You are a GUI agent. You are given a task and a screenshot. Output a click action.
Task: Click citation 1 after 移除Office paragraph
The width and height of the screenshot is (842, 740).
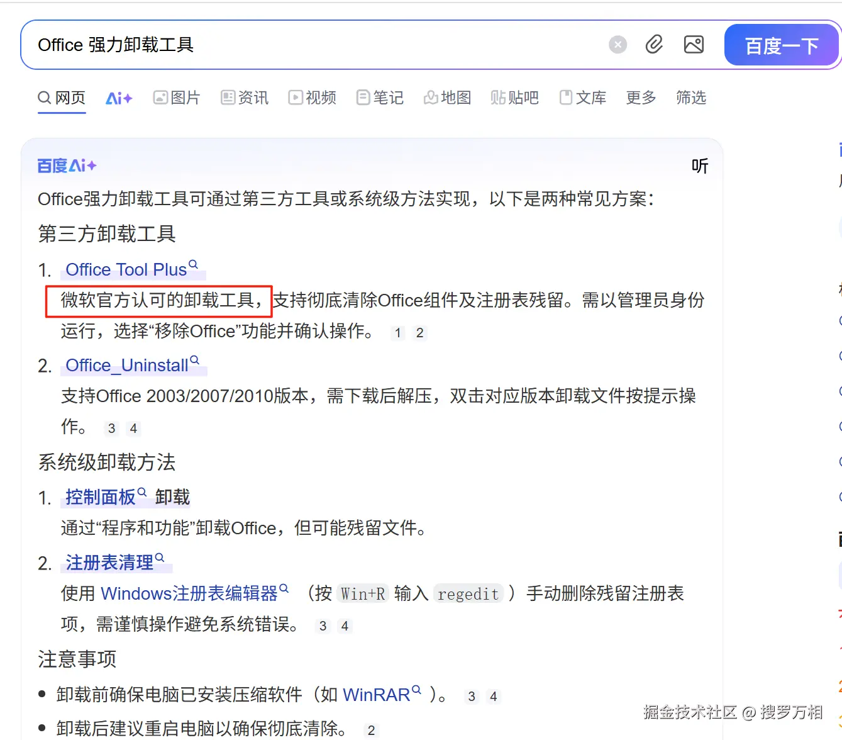click(397, 333)
